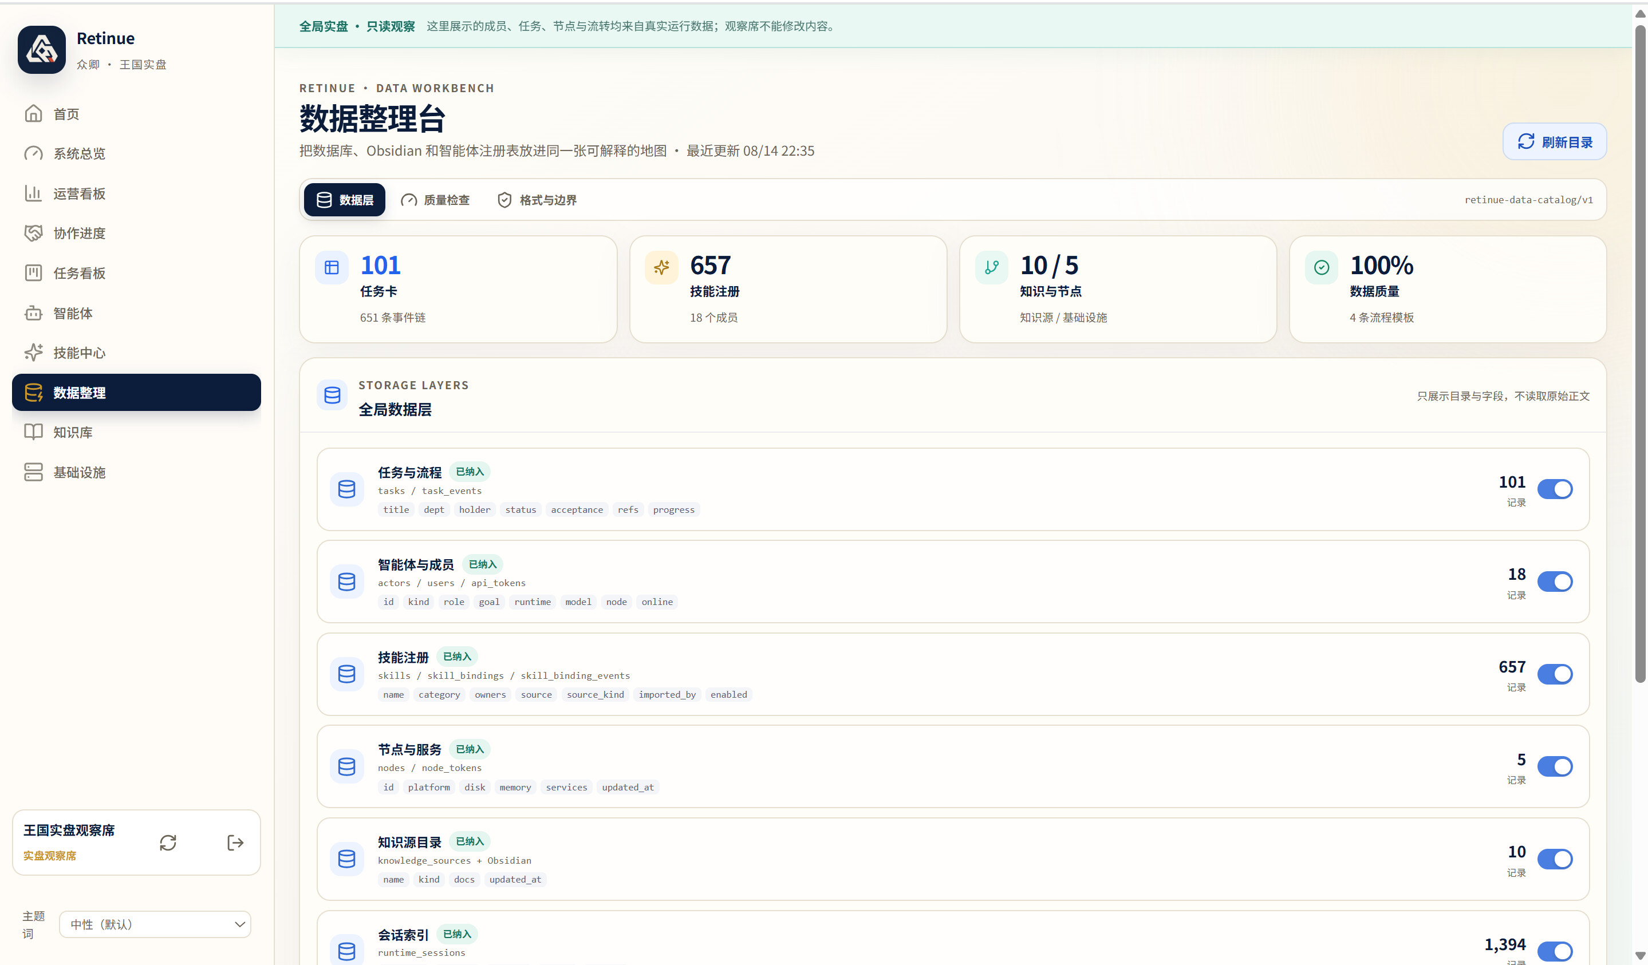
Task: Click 全局数据层 header database icon
Action: [332, 395]
